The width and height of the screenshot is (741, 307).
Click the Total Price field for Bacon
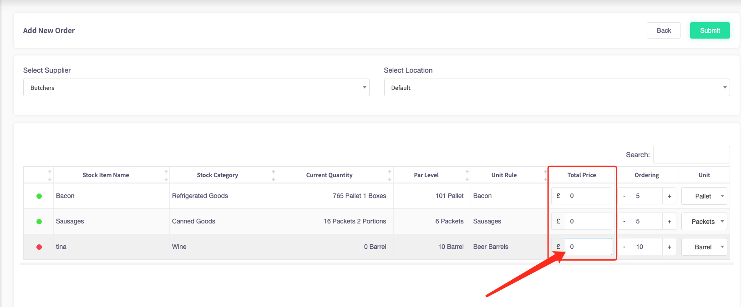[x=588, y=196]
